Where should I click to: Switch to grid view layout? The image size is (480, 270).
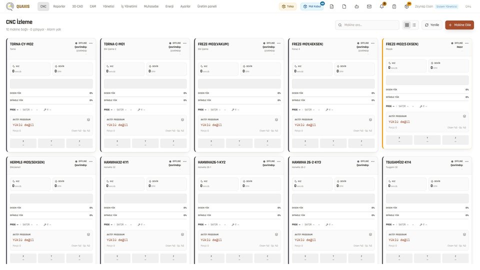[x=407, y=25]
